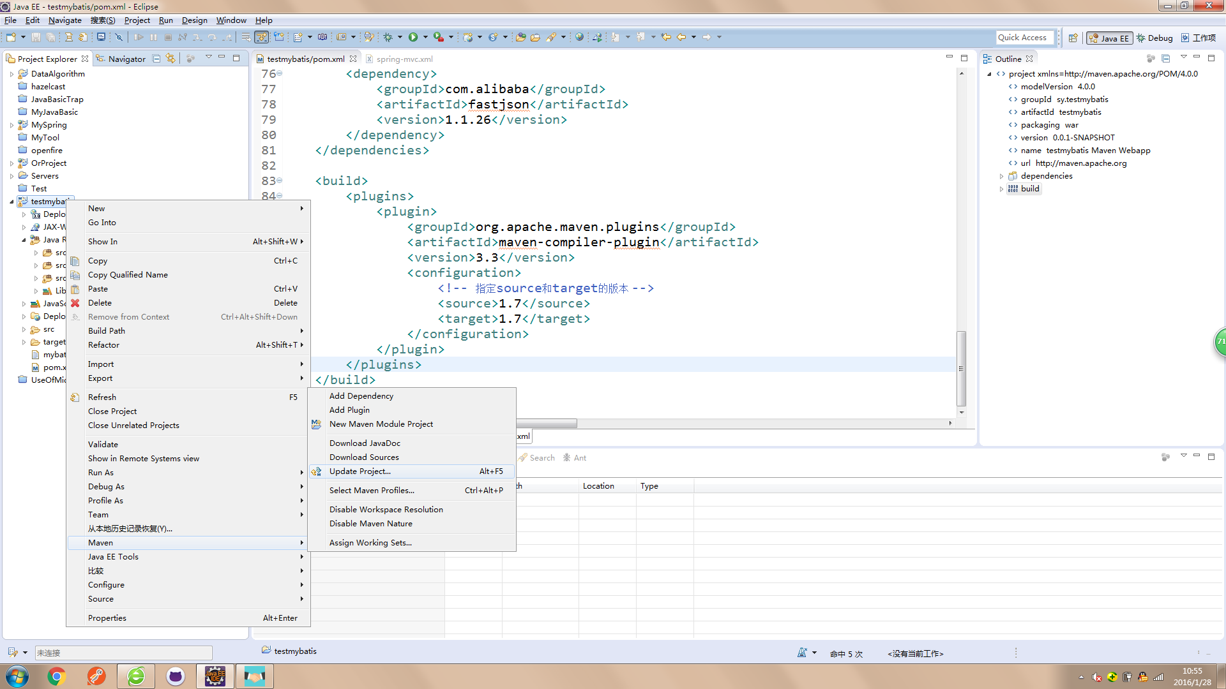This screenshot has height=689, width=1226.
Task: Click the Open Task folder icon
Action: click(536, 37)
